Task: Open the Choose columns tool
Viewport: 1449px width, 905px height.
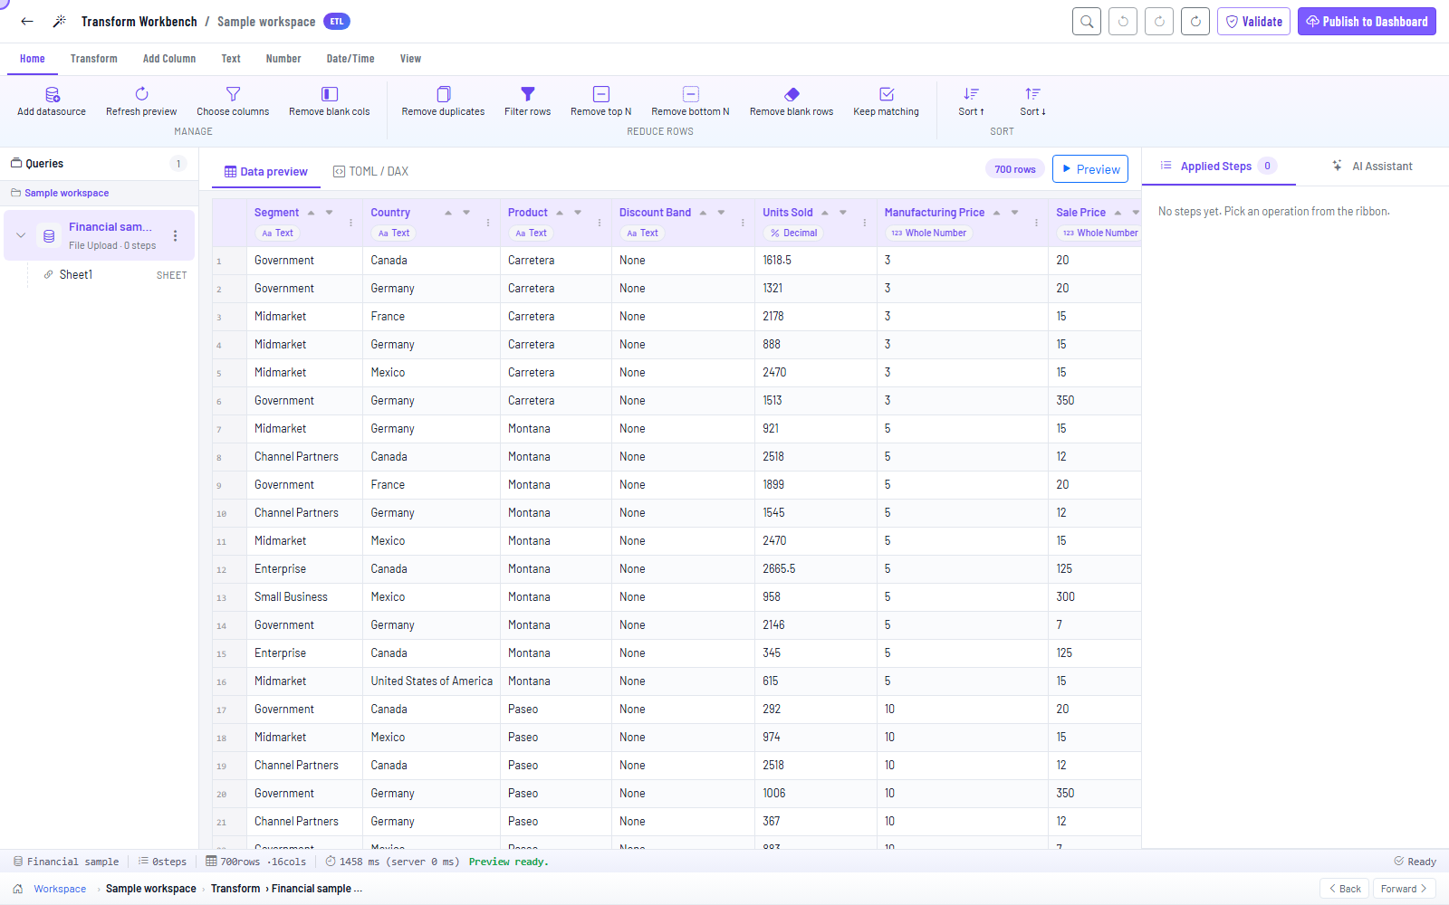Action: pyautogui.click(x=233, y=101)
